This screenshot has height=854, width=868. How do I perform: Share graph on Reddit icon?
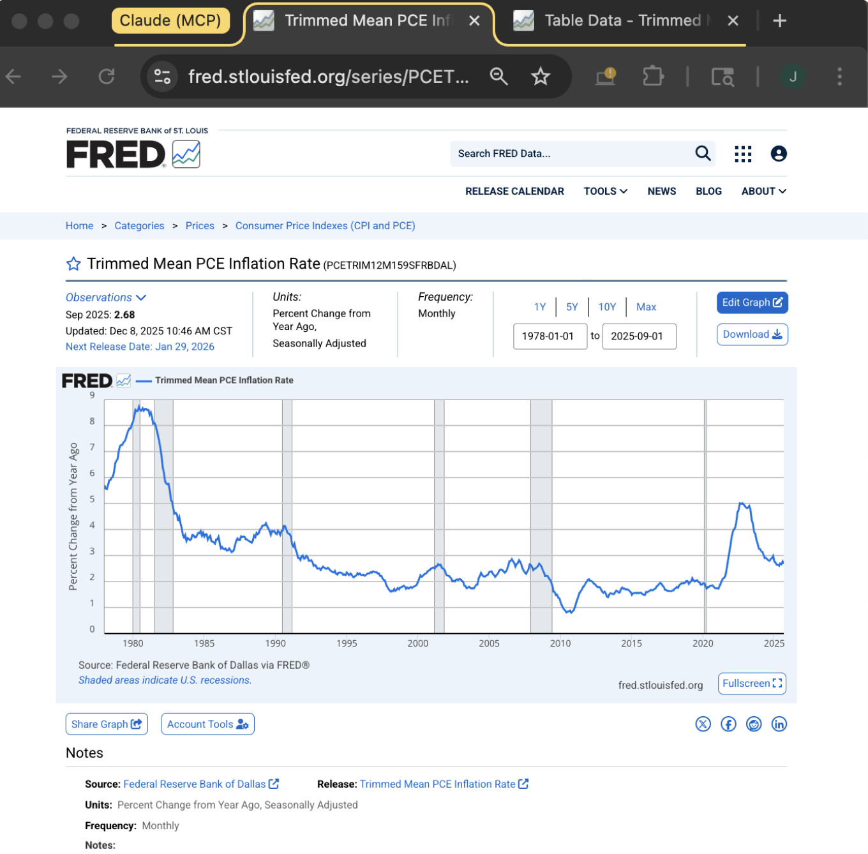click(754, 724)
